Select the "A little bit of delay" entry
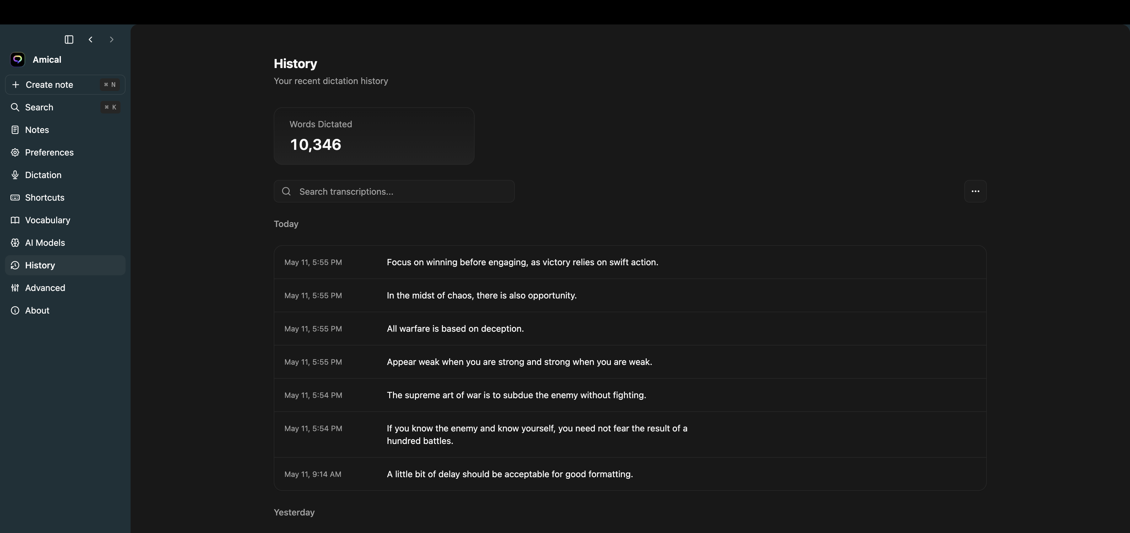 tap(630, 474)
